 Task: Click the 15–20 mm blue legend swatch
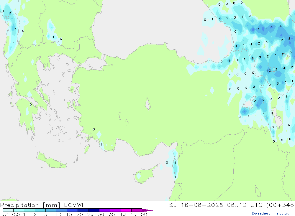[x=72, y=210]
